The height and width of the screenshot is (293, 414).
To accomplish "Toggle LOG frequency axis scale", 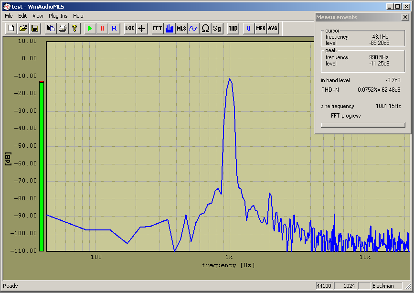I will pyautogui.click(x=130, y=28).
